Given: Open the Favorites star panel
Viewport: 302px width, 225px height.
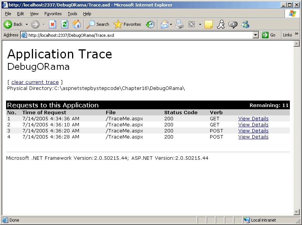Looking at the screenshot, I should pos(127,24).
